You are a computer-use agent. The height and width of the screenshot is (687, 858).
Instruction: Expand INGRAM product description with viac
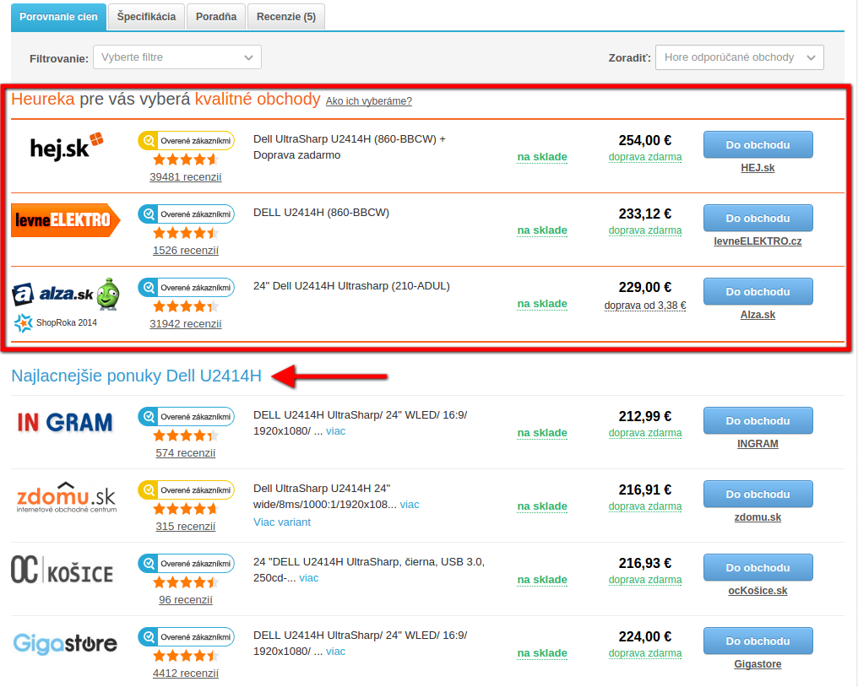335,431
